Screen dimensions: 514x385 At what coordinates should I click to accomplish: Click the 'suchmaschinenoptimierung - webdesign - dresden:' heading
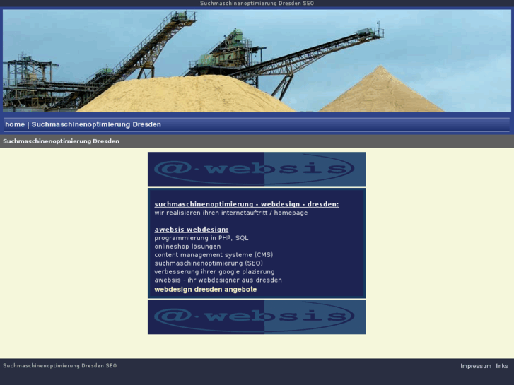tap(247, 204)
